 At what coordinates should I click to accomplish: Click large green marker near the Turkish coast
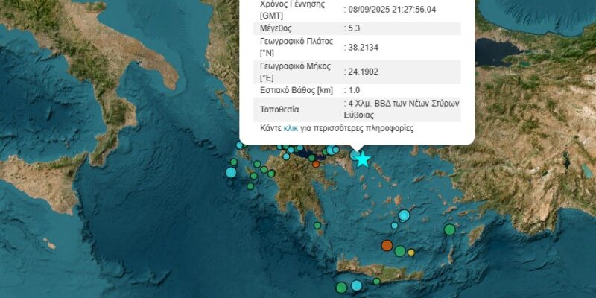click(449, 229)
